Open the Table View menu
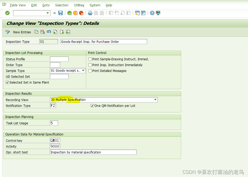 (18, 5)
